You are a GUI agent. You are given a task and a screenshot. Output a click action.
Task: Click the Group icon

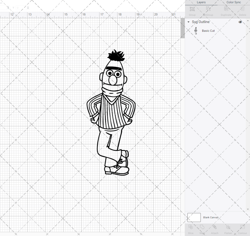192,10
